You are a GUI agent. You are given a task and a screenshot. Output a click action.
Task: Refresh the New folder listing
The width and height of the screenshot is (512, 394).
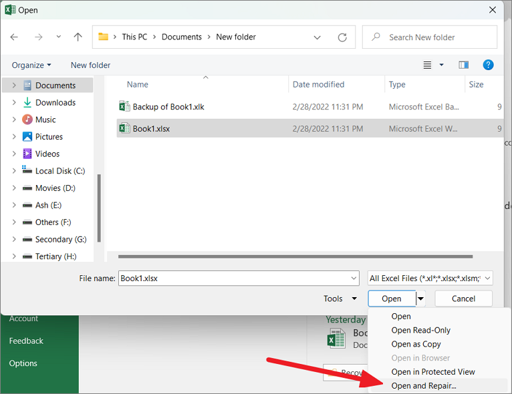(x=342, y=37)
